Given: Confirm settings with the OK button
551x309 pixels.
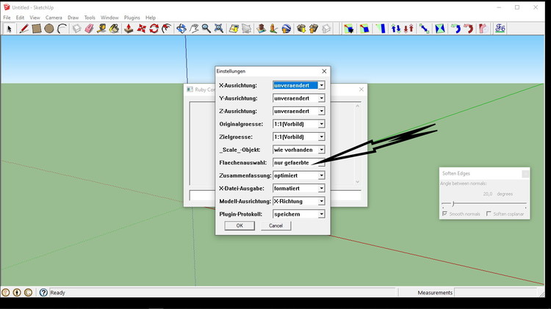Looking at the screenshot, I should 240,226.
